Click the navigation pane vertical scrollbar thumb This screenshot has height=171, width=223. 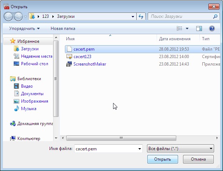pyautogui.click(x=56, y=79)
